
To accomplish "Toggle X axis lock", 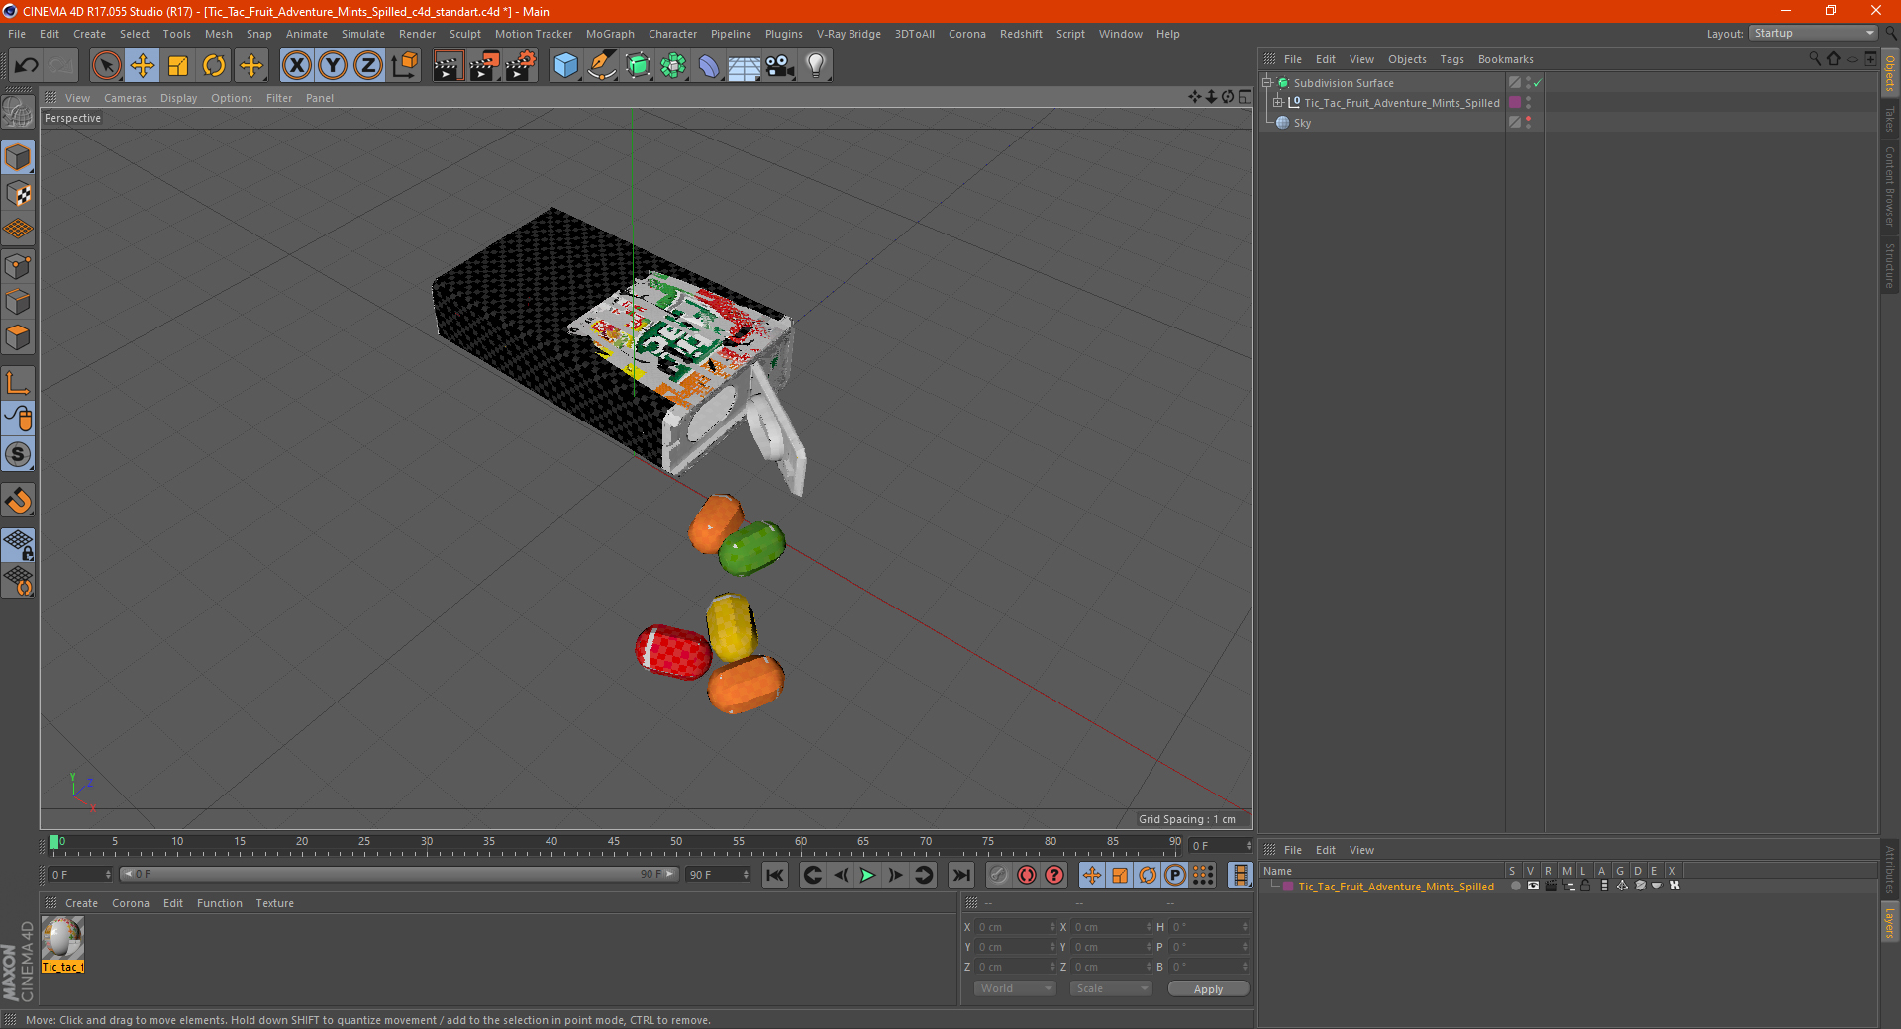I will [296, 66].
